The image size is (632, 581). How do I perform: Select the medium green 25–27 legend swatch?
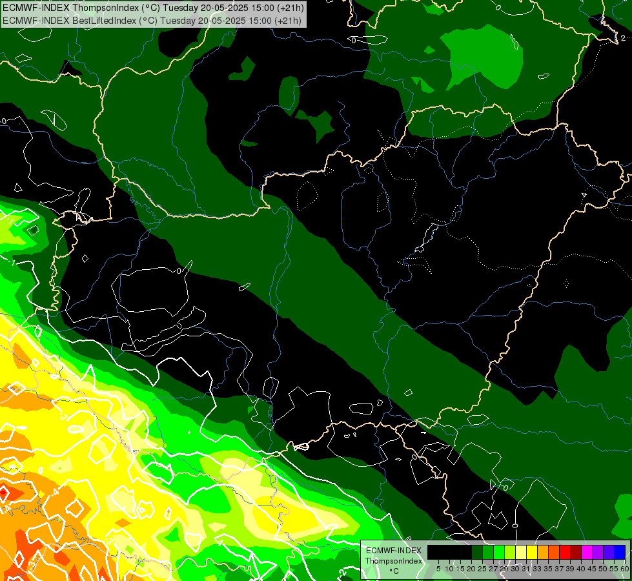tap(488, 552)
